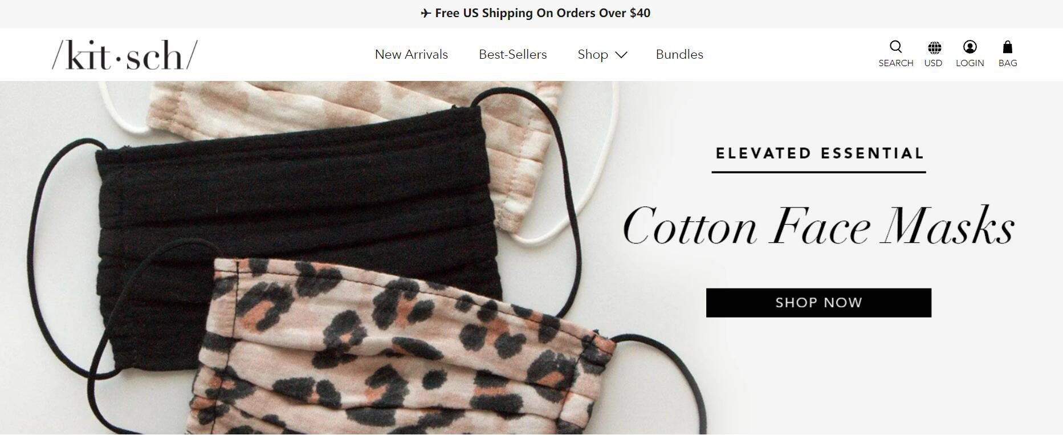Click the SHOP NOW button

[818, 303]
